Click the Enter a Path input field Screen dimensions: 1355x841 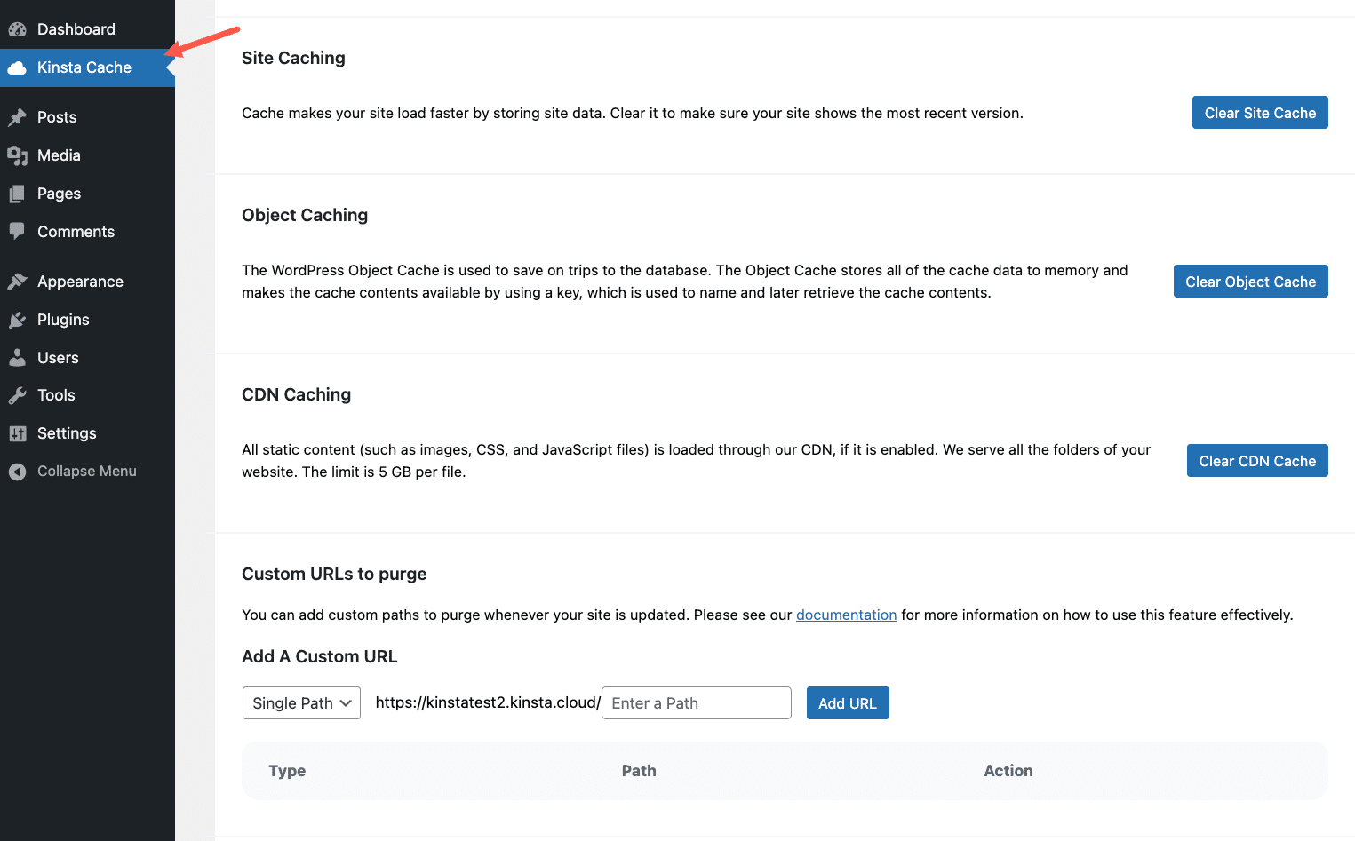pyautogui.click(x=696, y=702)
